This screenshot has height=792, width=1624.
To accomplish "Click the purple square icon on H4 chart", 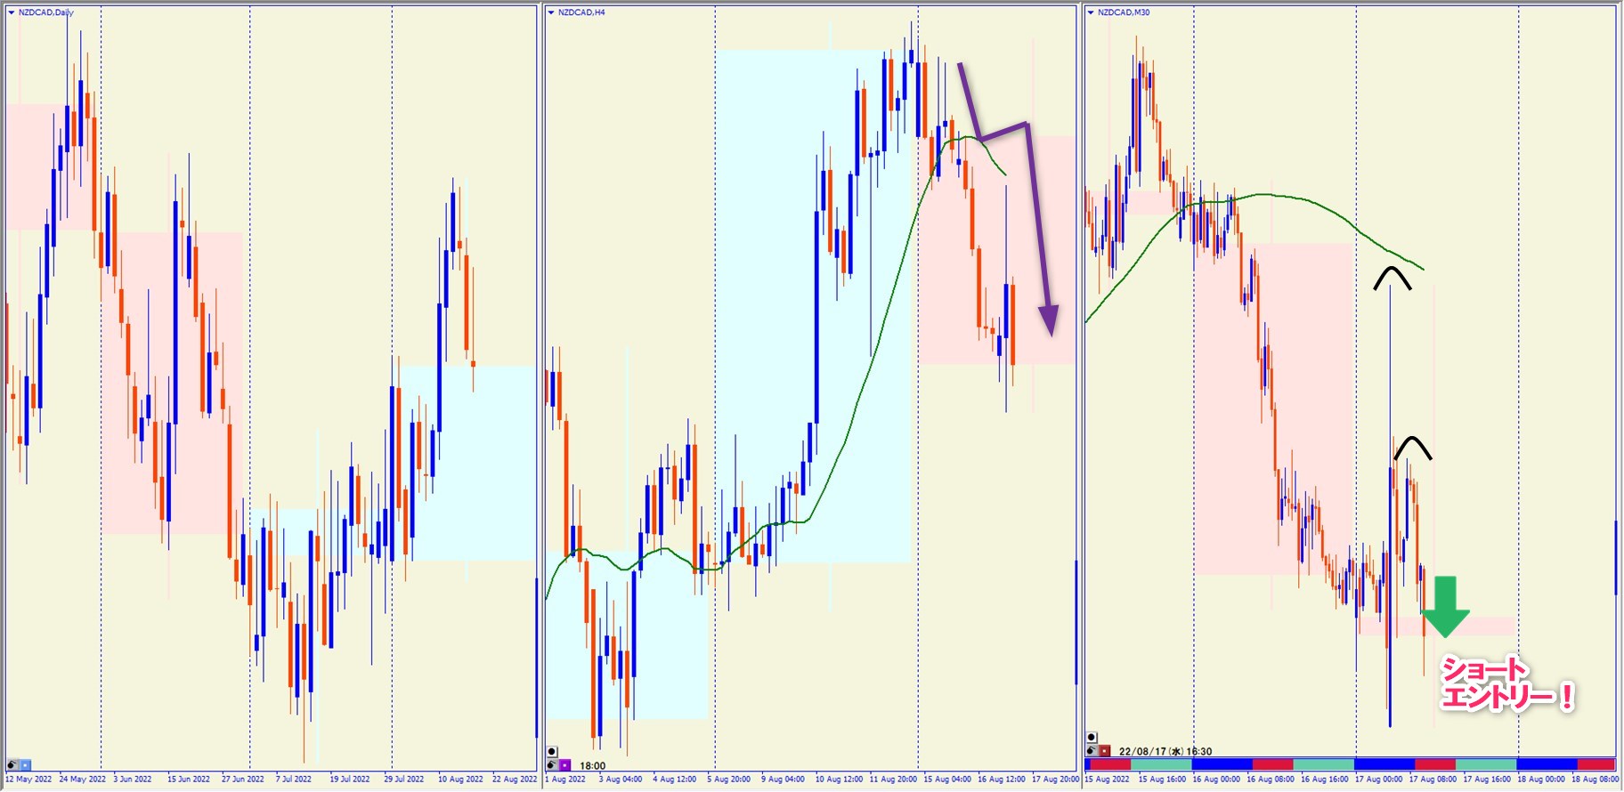I will 564,765.
